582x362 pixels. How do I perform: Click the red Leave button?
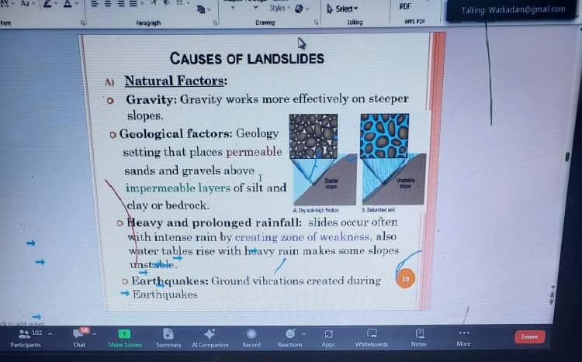[x=530, y=336]
